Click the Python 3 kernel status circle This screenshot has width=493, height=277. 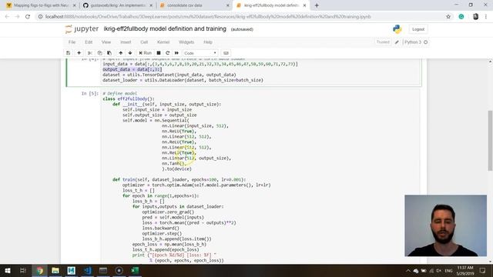[x=426, y=42]
